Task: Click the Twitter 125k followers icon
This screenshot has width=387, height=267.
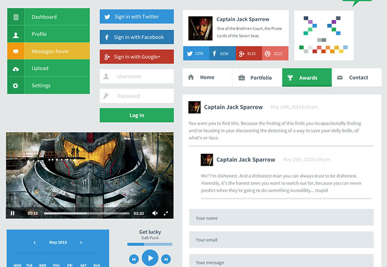Action: point(196,53)
